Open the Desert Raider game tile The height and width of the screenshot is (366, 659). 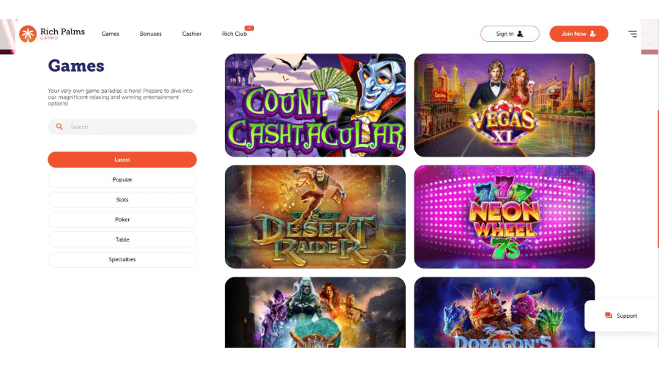coord(315,217)
